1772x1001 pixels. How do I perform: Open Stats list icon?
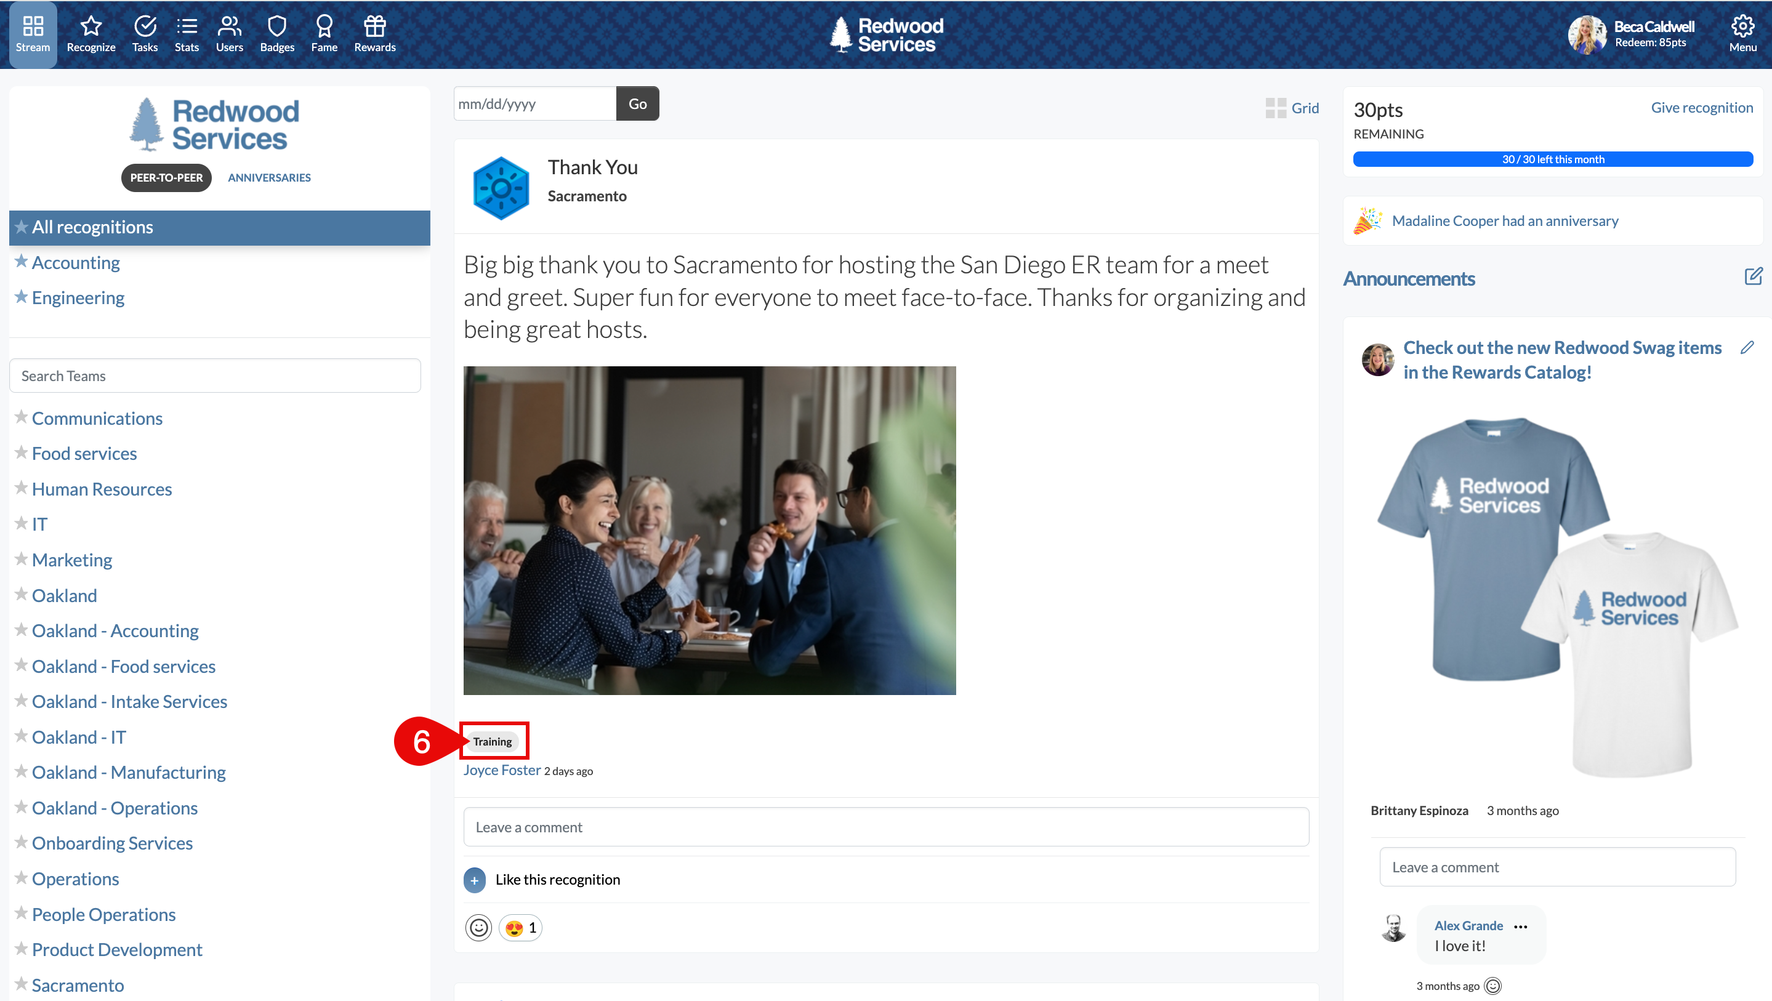coord(187,26)
